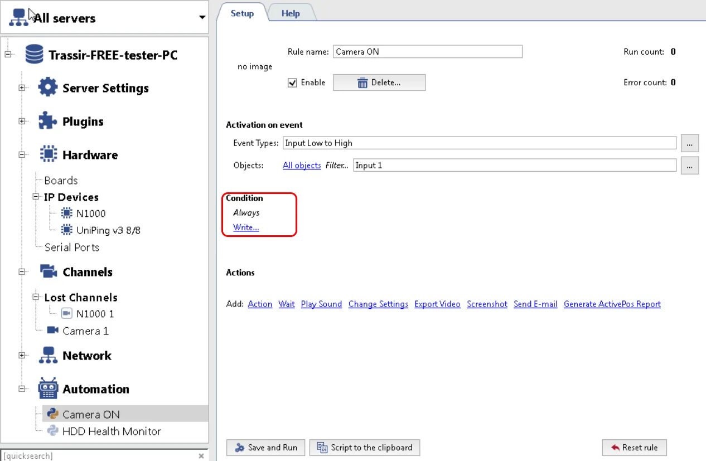Click the Event Types field
Screen dimensions: 706x461
[480, 143]
